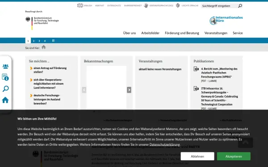Open the 4. Bericht APRA Monitoring publication
Viewport: 268px width, 167px height.
click(x=219, y=73)
